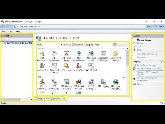The height and width of the screenshot is (124, 165).
Task: Click Restart in Manage Server actions
Action: [x=140, y=43]
